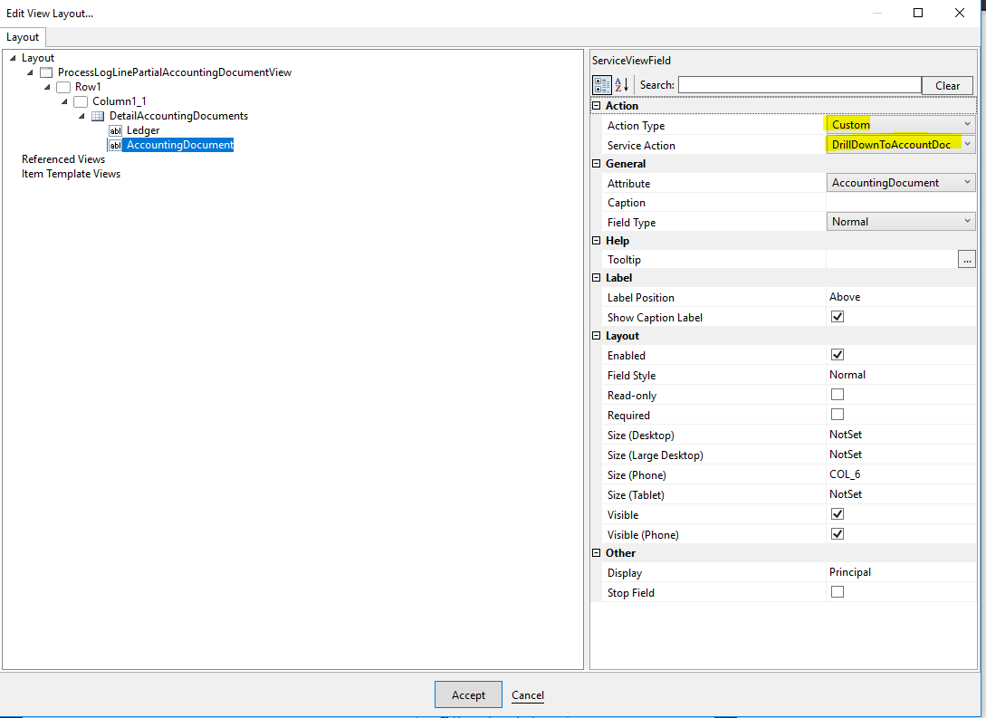Open the Attribute dropdown
The height and width of the screenshot is (718, 986).
click(901, 183)
